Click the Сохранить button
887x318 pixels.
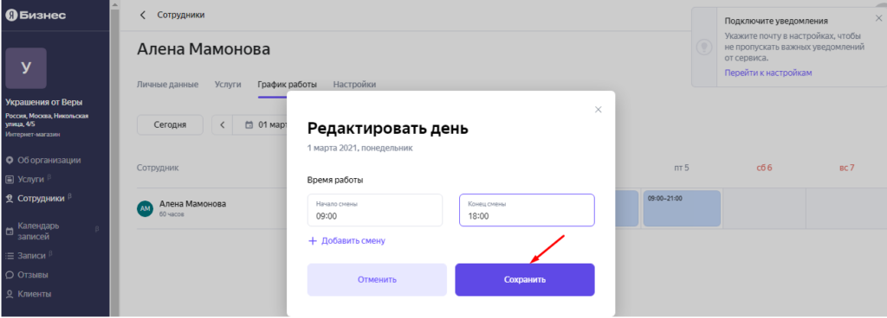[525, 280]
